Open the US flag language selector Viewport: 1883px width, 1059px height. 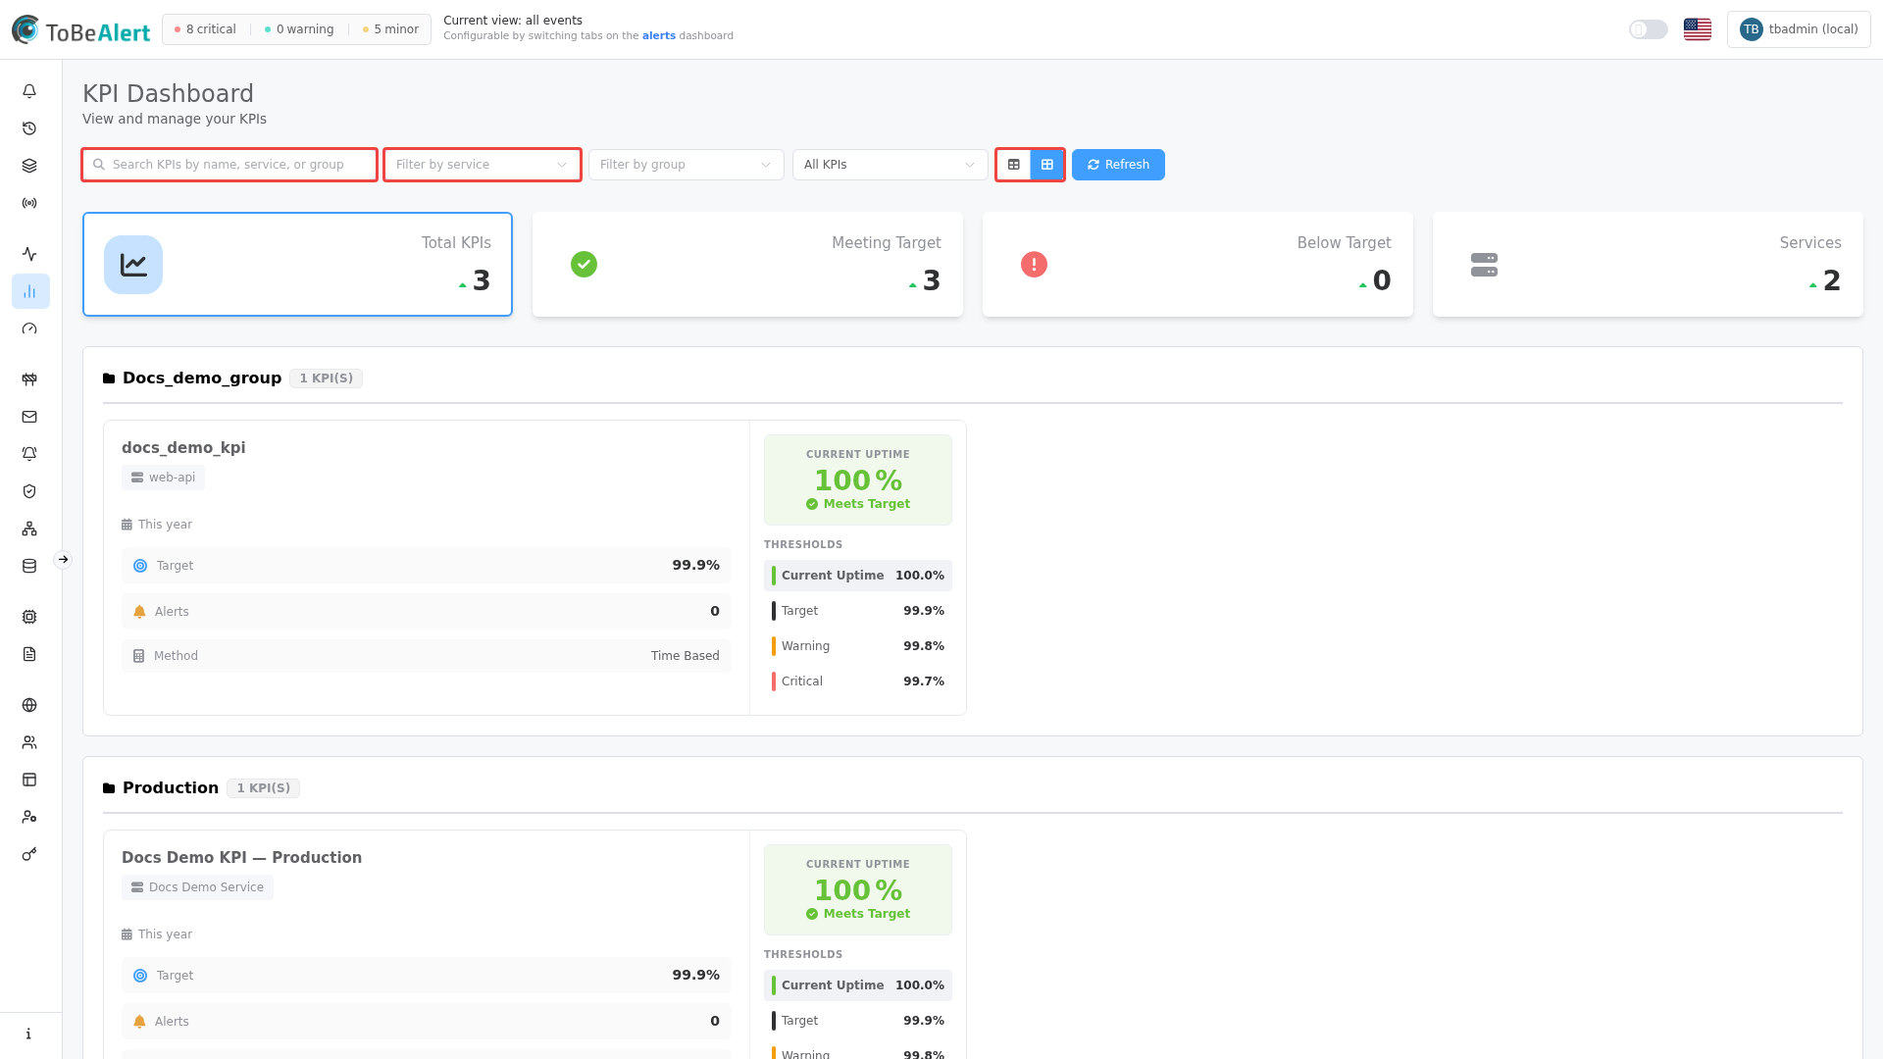point(1698,29)
